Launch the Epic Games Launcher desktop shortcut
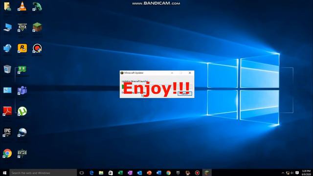Viewport: 313px width, 176px height. coord(7,132)
